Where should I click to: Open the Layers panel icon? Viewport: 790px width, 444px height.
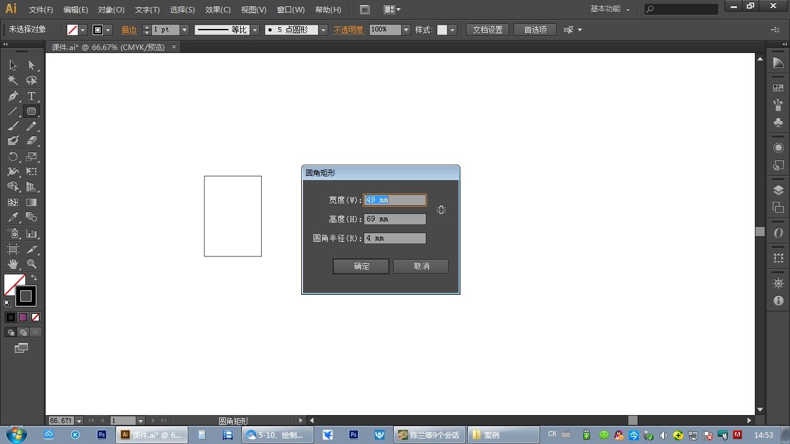[778, 191]
